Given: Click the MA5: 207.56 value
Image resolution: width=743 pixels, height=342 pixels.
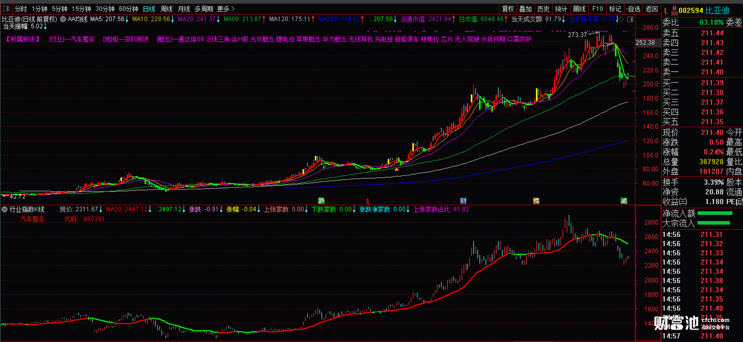Looking at the screenshot, I should pos(107,19).
